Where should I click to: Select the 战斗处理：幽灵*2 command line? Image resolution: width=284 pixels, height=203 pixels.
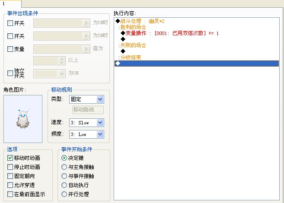197,21
